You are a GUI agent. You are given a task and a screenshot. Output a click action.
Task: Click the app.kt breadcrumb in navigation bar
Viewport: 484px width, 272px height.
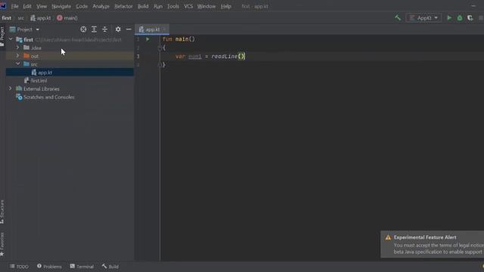point(40,18)
